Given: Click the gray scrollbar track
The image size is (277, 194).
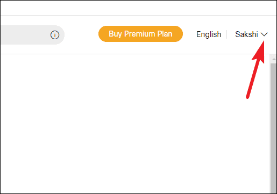Looking at the screenshot, I should click(274, 128).
